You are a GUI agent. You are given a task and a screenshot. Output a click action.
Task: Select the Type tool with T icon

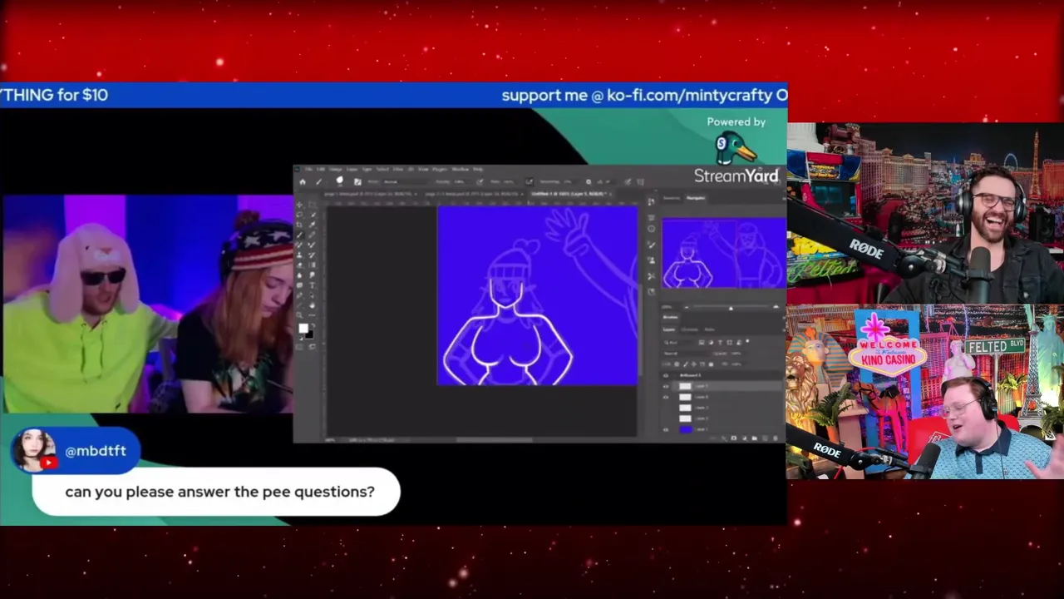312,285
